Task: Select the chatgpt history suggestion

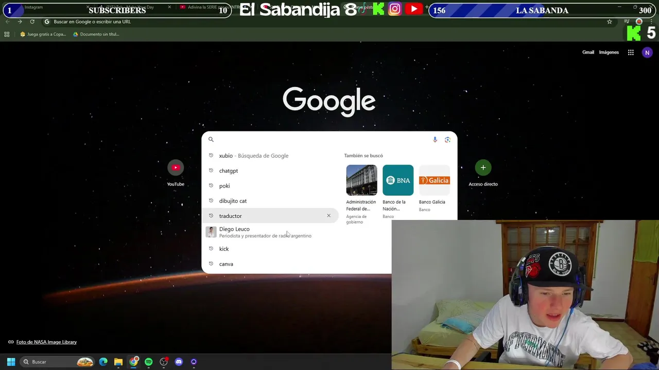Action: click(x=270, y=171)
